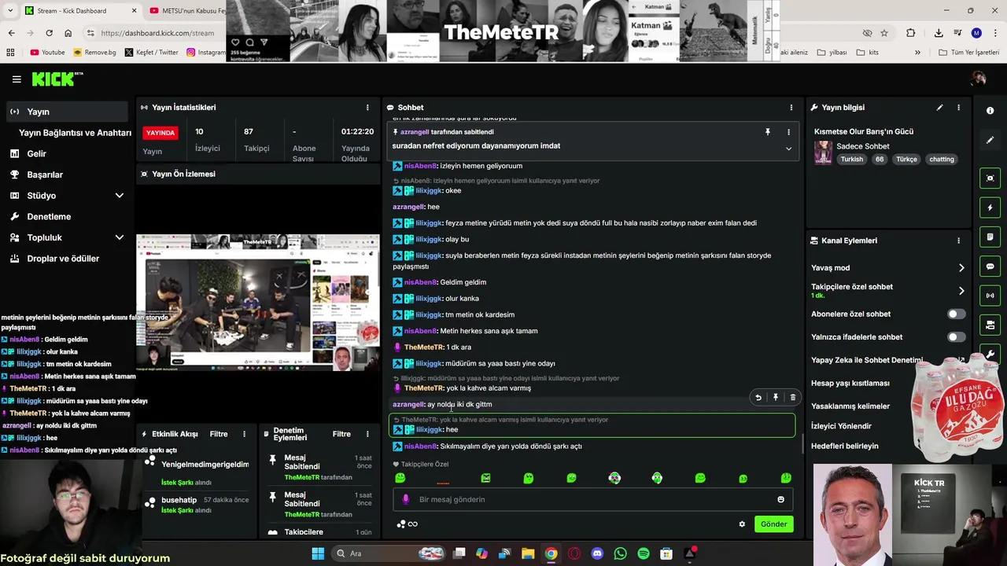The height and width of the screenshot is (566, 1007).
Task: Open Hesap yaşı kısıtlaması setting
Action: coord(850,384)
